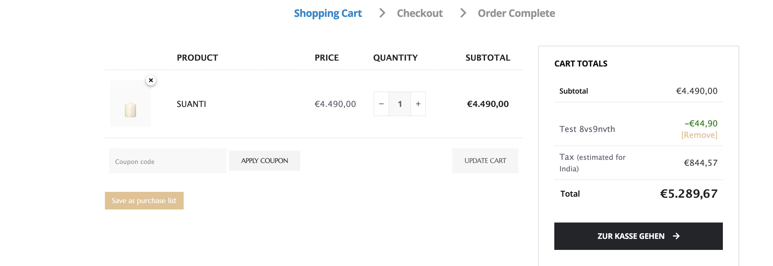Remove SUANTI item with the X icon
Viewport: 773px width, 266px height.
[x=151, y=80]
